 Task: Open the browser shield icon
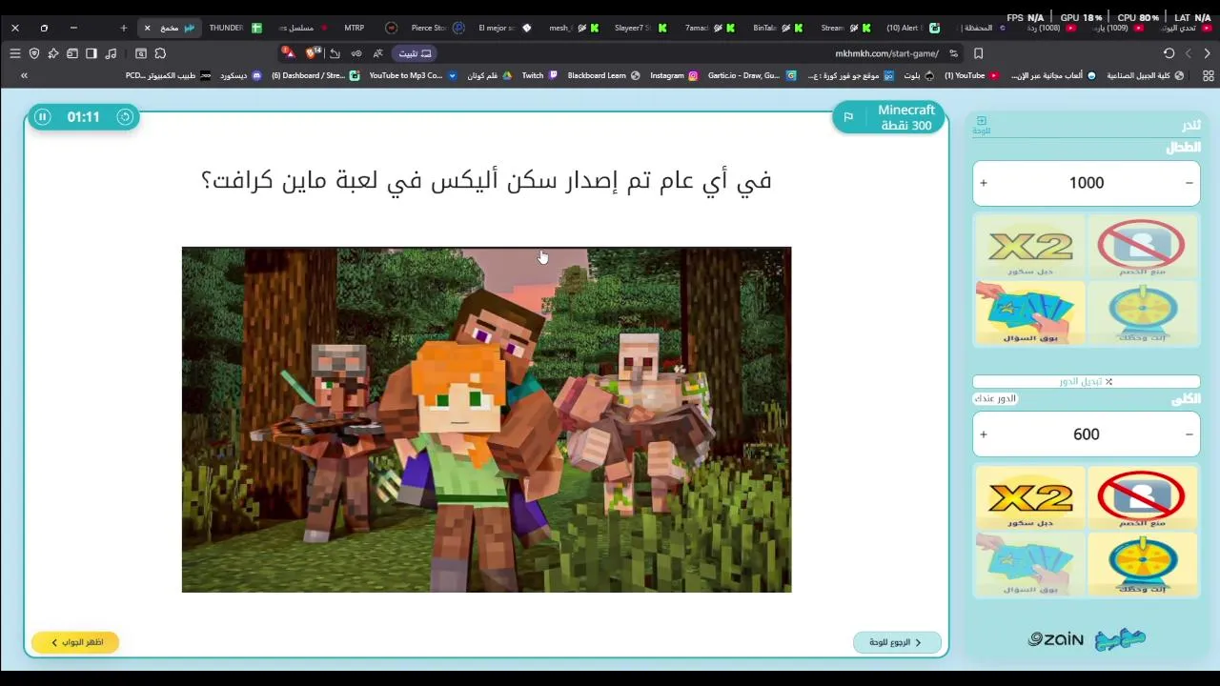tap(34, 53)
